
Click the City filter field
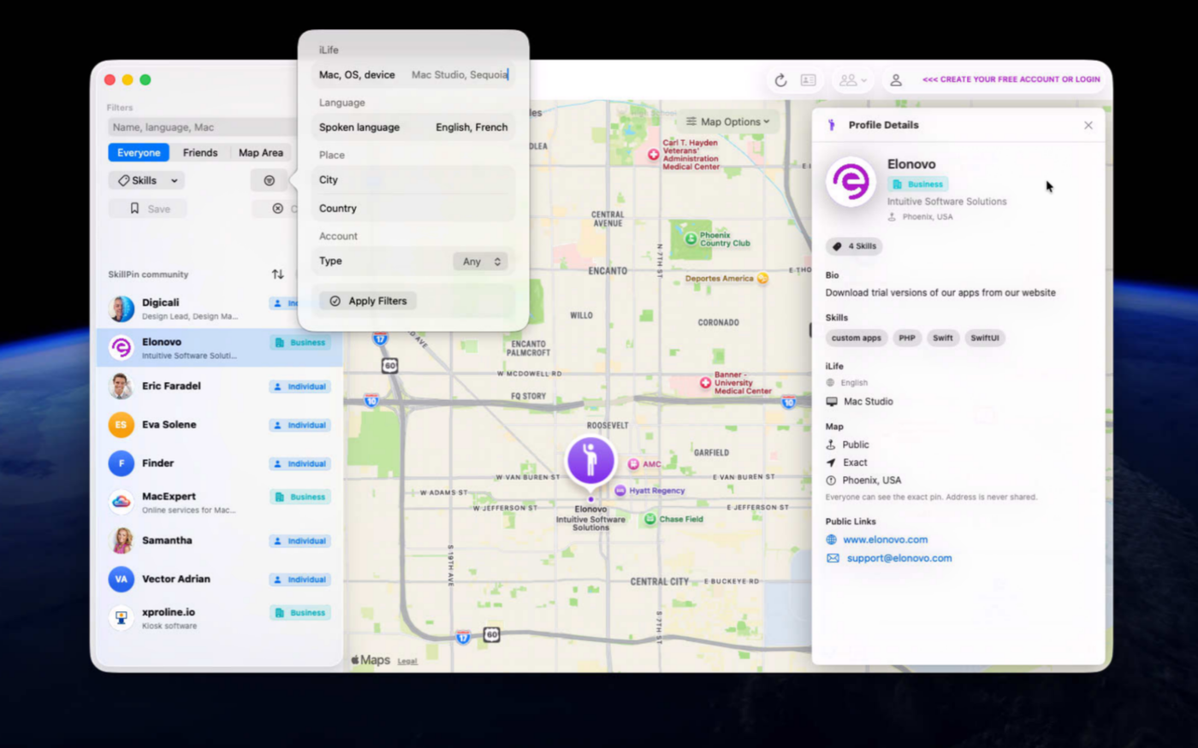pos(413,180)
